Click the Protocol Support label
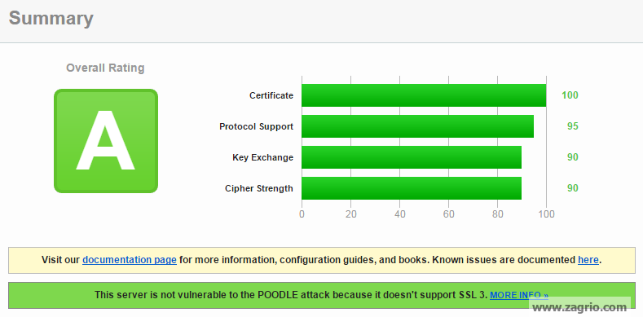 (256, 126)
